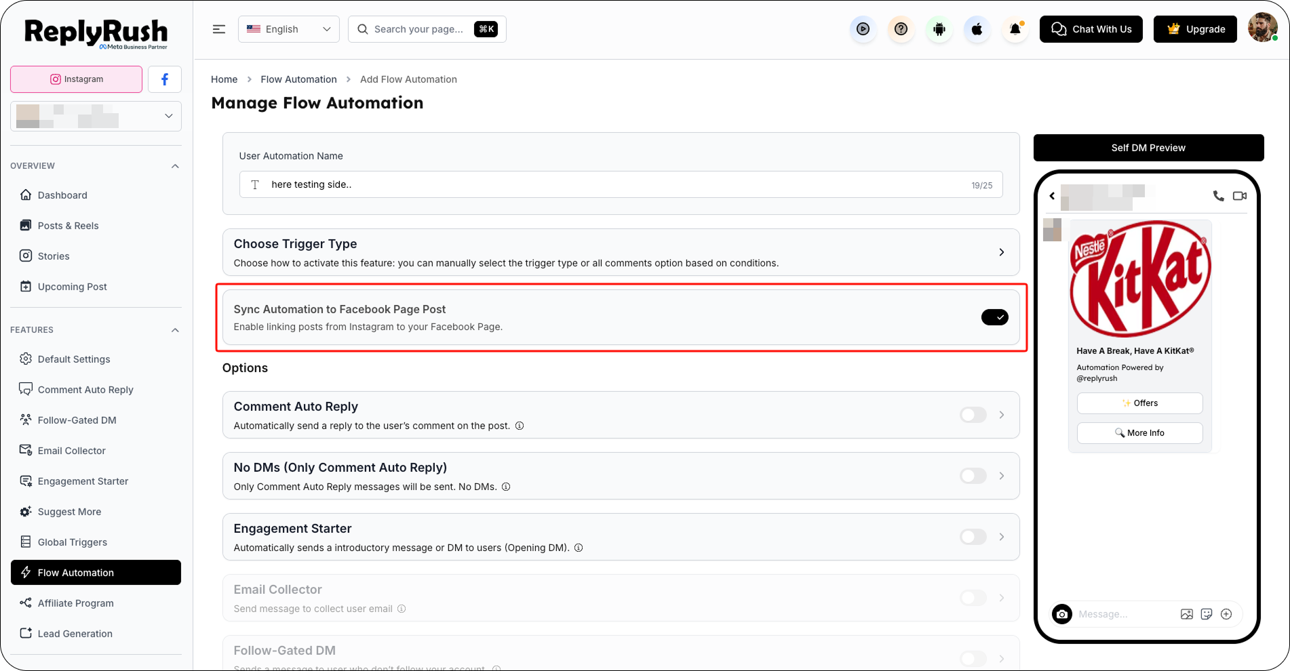Tap the video call icon in preview
This screenshot has height=671, width=1290.
click(1240, 196)
